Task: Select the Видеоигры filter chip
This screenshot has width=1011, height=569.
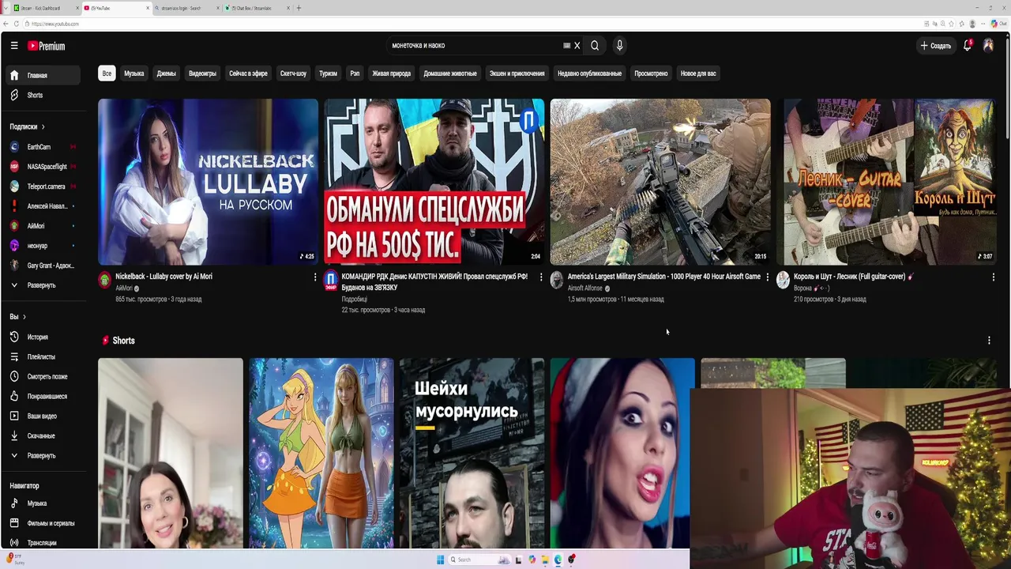Action: [202, 73]
